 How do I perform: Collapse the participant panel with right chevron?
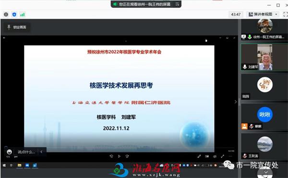236,101
